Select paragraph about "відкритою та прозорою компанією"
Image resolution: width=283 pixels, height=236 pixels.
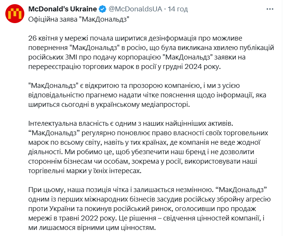click(144, 95)
